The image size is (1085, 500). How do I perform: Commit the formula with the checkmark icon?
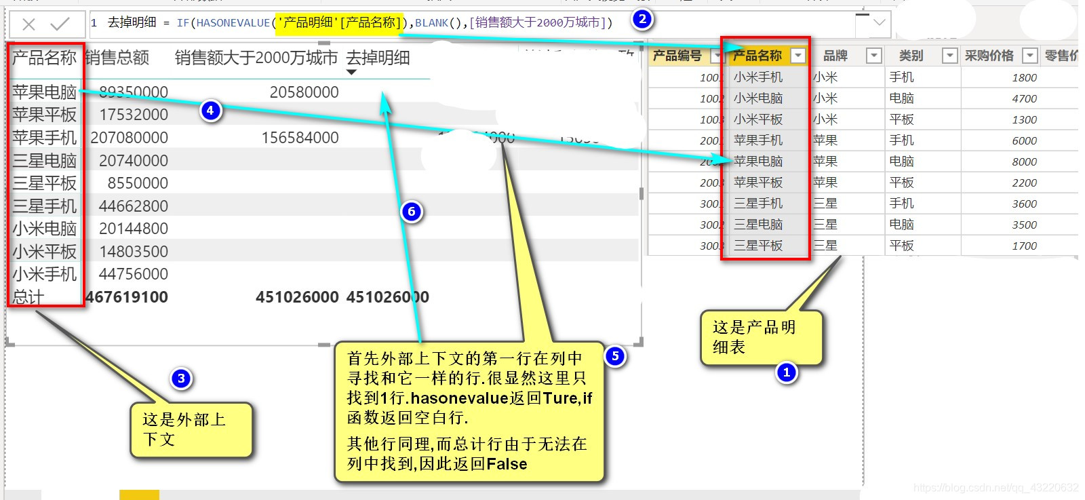click(60, 24)
